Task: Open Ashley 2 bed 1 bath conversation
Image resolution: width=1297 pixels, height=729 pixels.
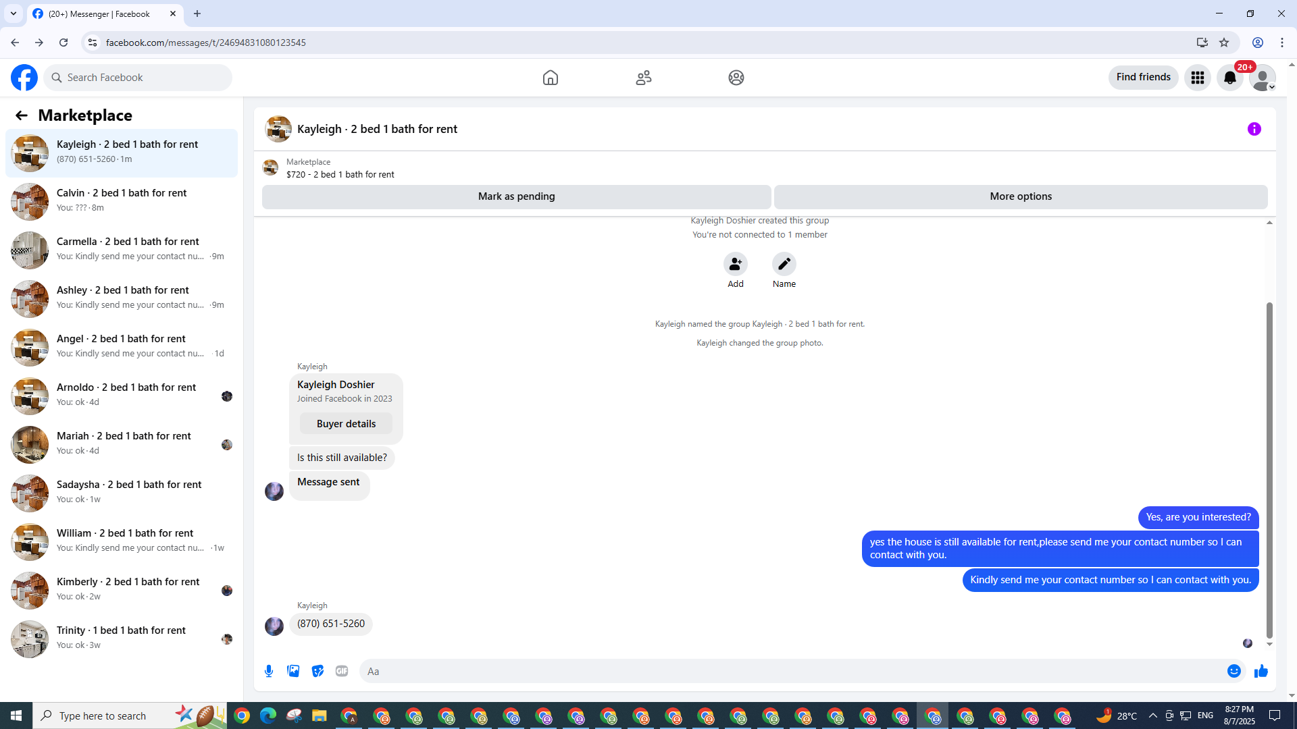Action: tap(122, 299)
